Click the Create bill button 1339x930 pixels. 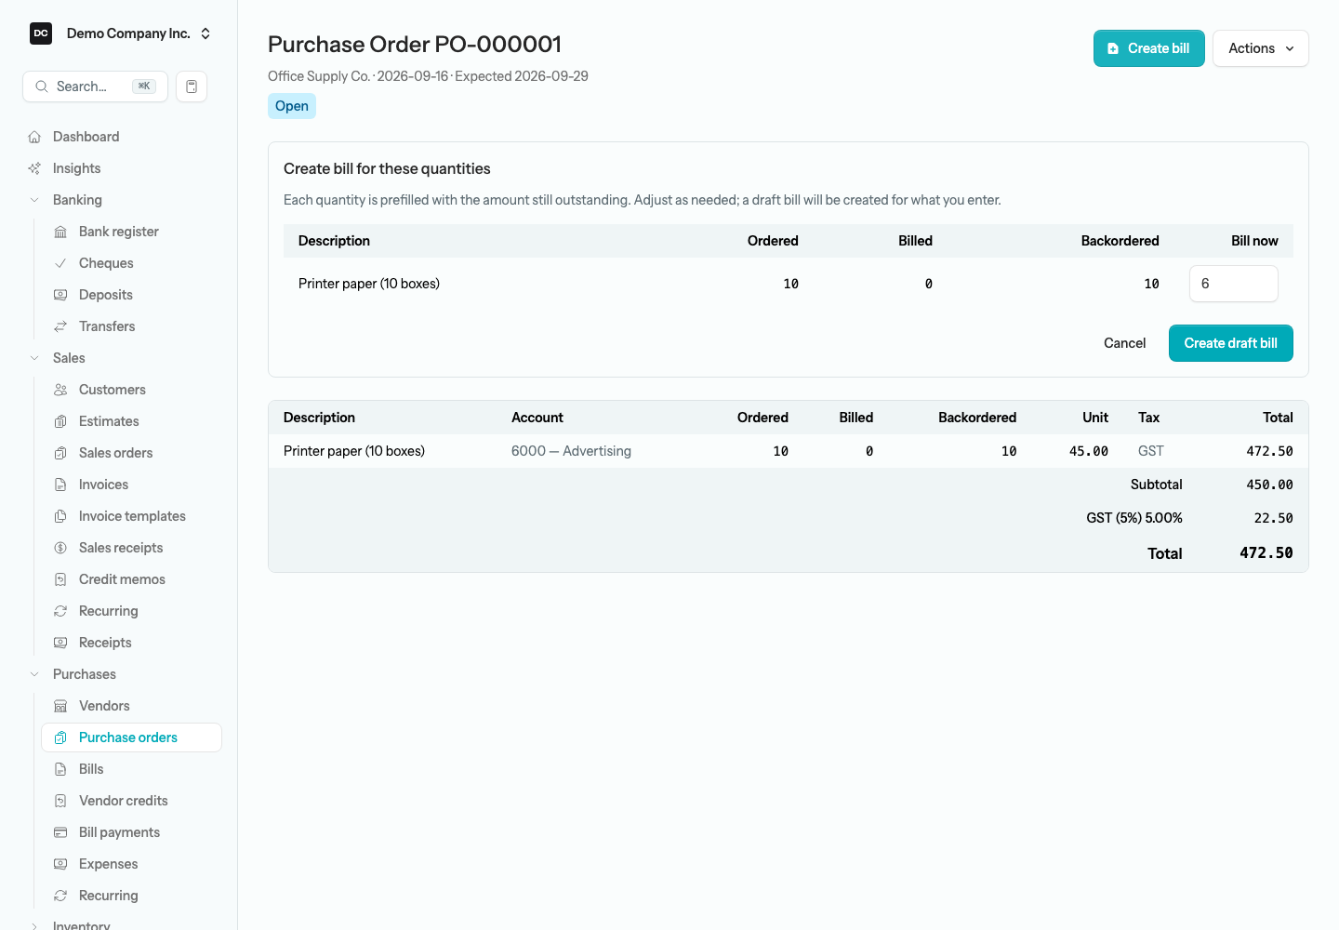click(x=1148, y=48)
